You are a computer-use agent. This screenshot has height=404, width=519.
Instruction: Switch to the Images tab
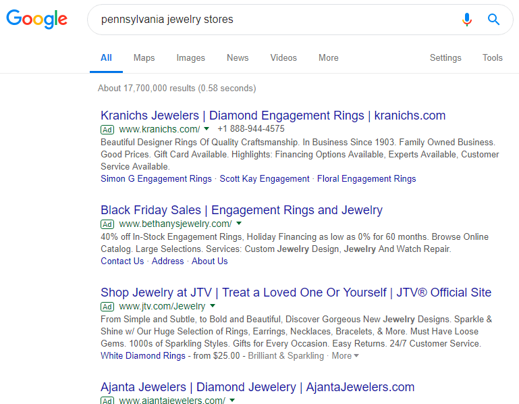tap(190, 57)
